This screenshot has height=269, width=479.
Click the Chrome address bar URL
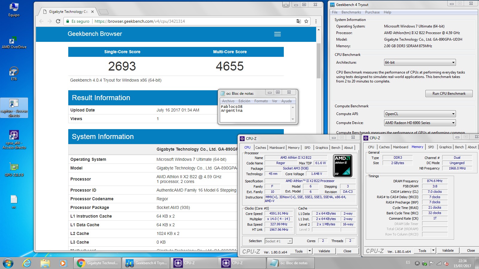[x=140, y=21]
